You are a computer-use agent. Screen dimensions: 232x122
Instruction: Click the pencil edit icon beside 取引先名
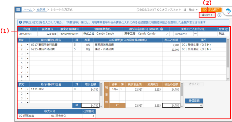pos(167,34)
